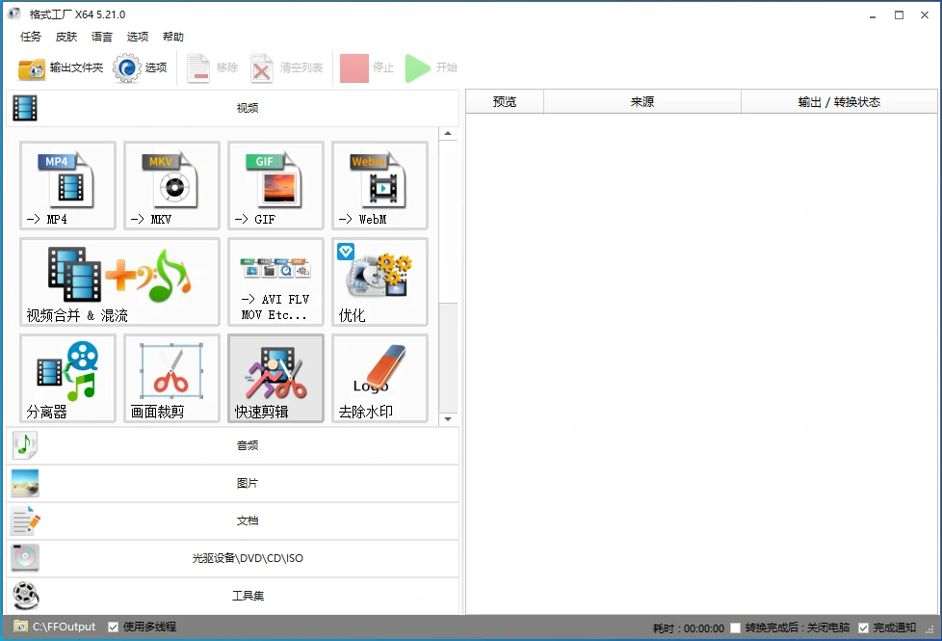Launch 视频合并 & 混流 tool
Viewport: 942px width, 641px height.
[x=119, y=281]
